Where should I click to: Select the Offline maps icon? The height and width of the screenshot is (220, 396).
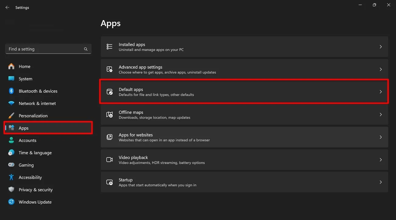tap(109, 114)
